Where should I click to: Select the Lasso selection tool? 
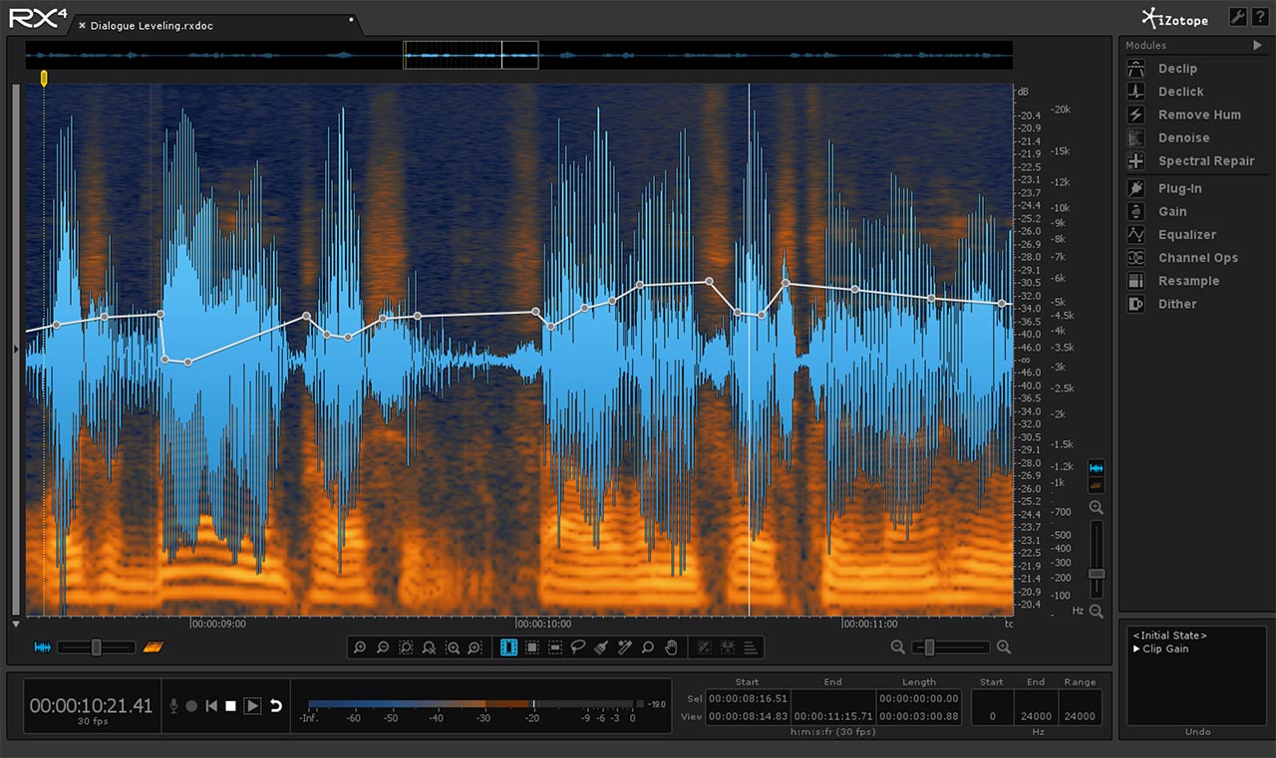[577, 647]
